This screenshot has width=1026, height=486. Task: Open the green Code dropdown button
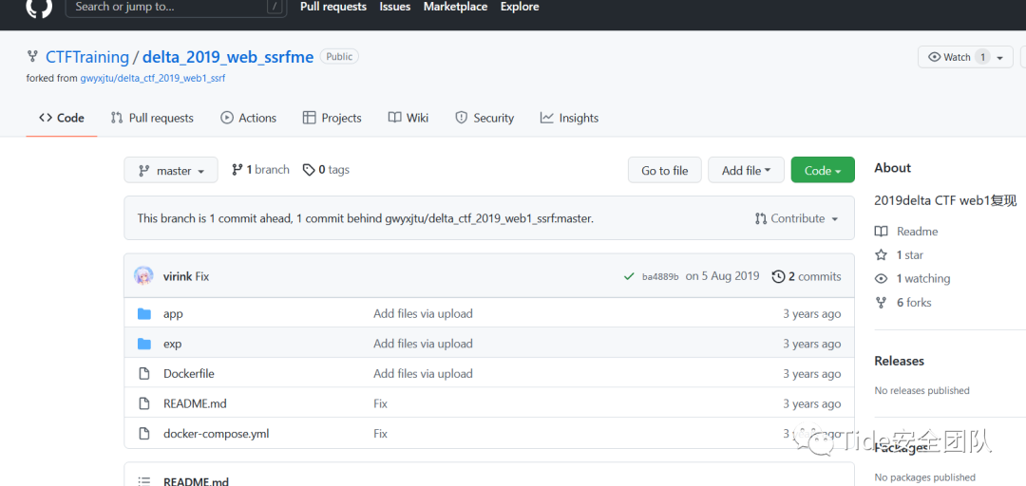pyautogui.click(x=823, y=170)
